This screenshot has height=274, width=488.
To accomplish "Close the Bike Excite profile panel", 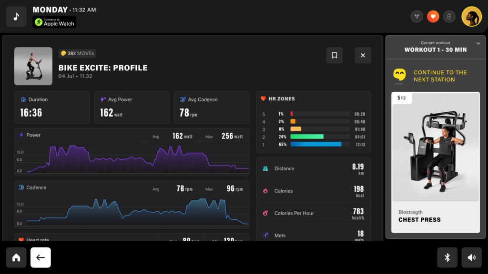I will pos(363,56).
